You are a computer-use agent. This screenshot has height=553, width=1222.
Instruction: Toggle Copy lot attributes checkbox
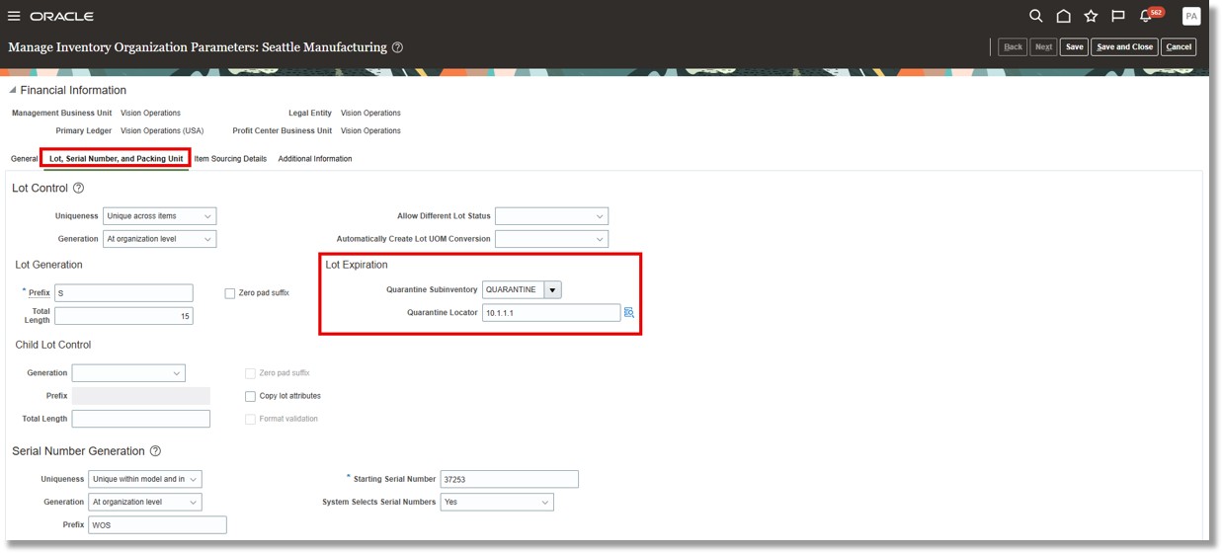[x=250, y=396]
